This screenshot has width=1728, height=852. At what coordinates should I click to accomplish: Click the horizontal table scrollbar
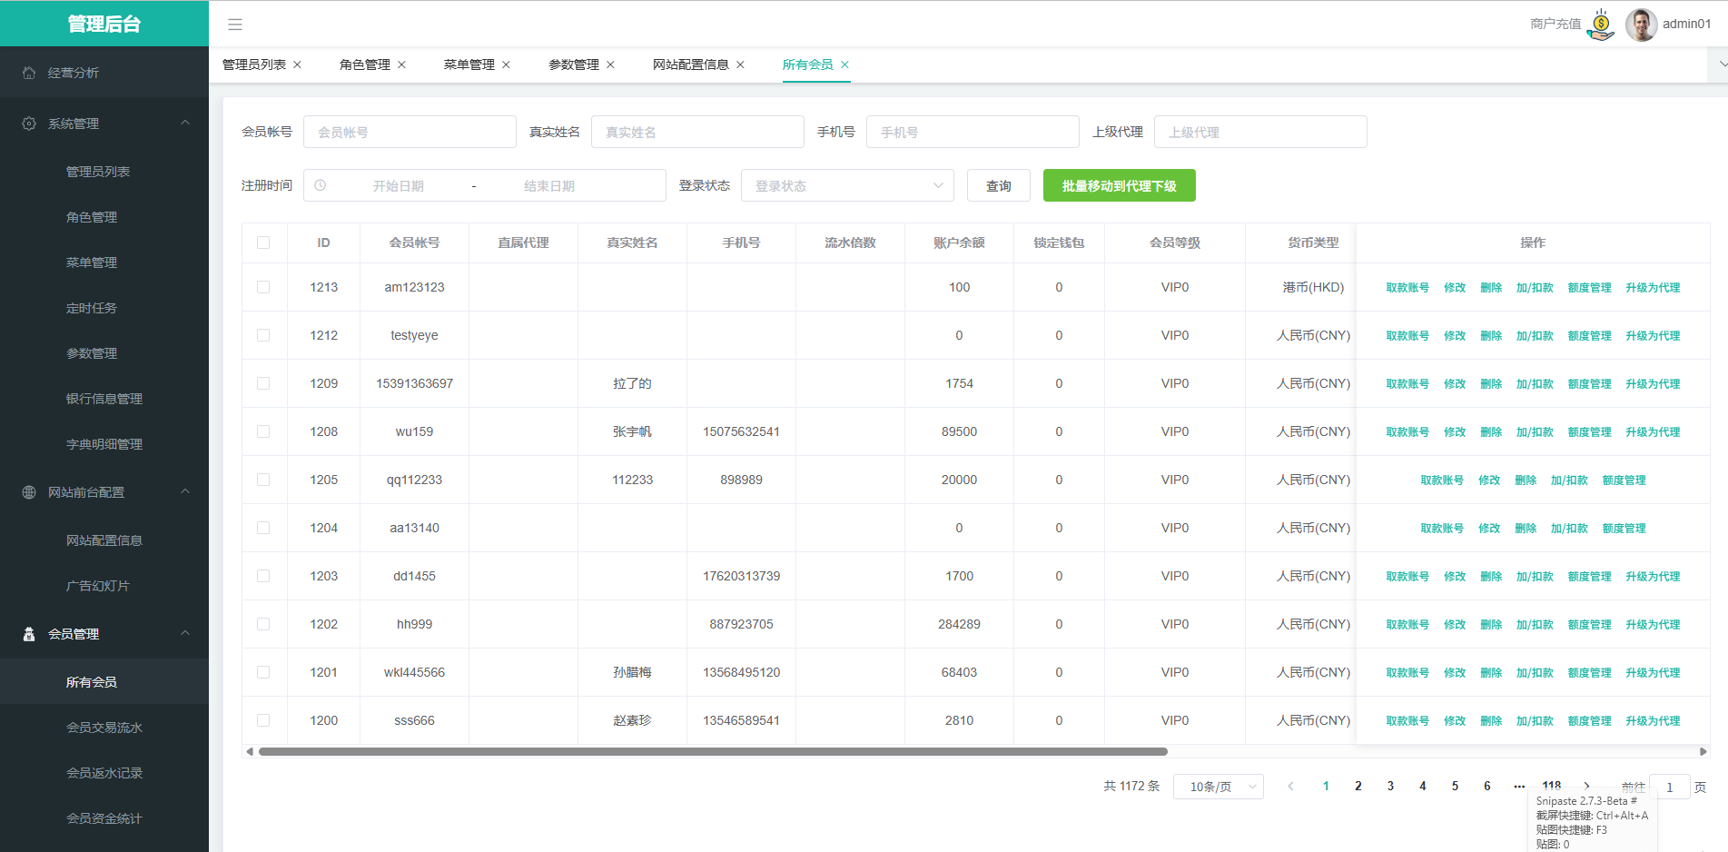click(712, 751)
